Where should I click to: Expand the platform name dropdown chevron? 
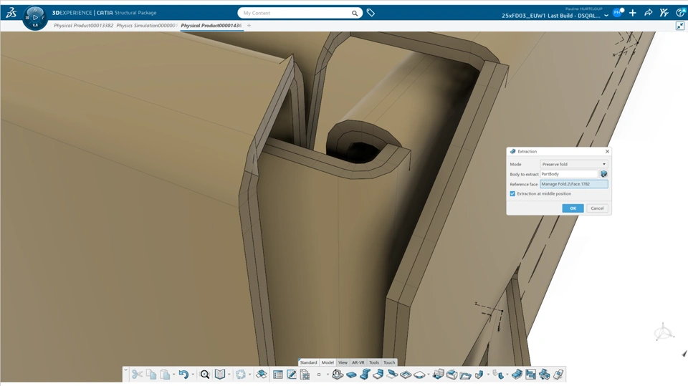606,15
